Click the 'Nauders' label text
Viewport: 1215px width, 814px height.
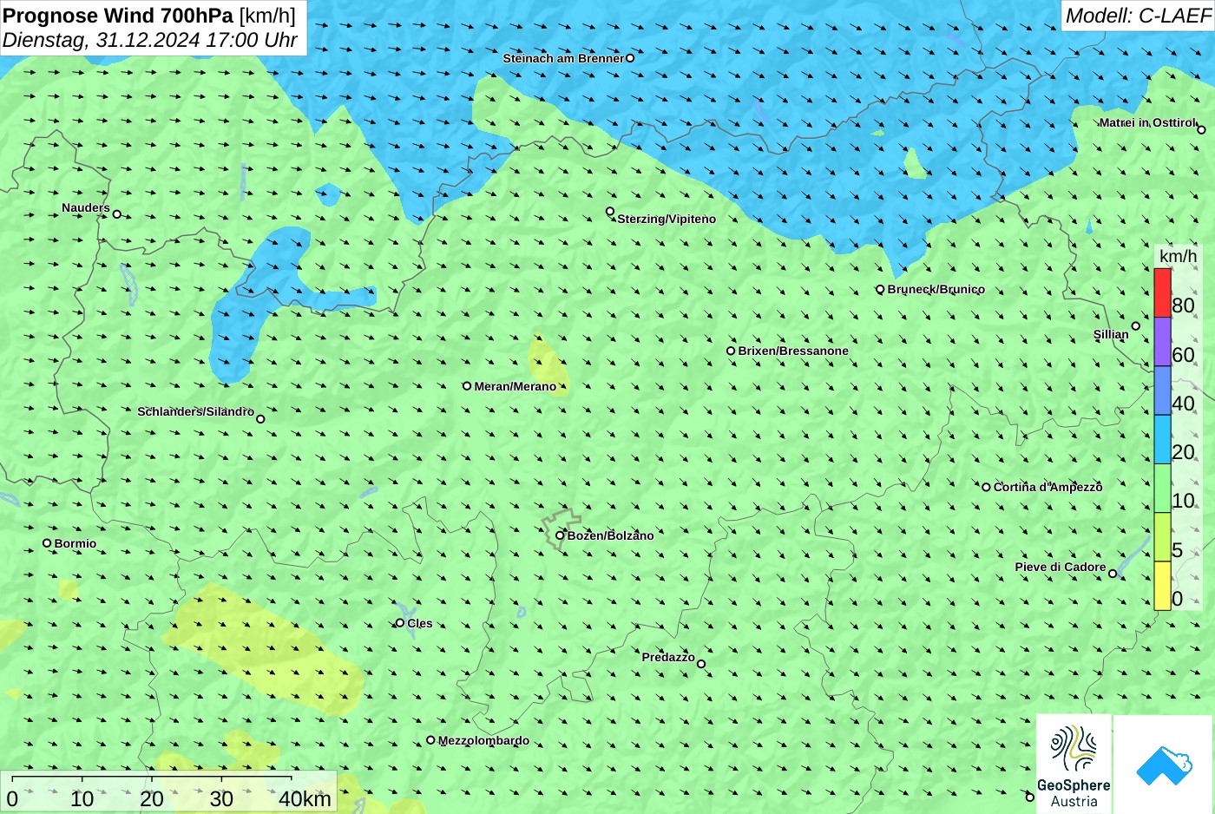(86, 207)
